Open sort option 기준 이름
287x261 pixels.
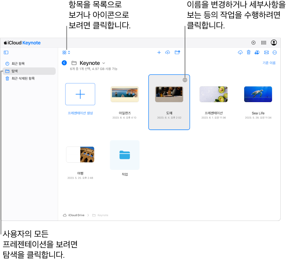click(269, 63)
